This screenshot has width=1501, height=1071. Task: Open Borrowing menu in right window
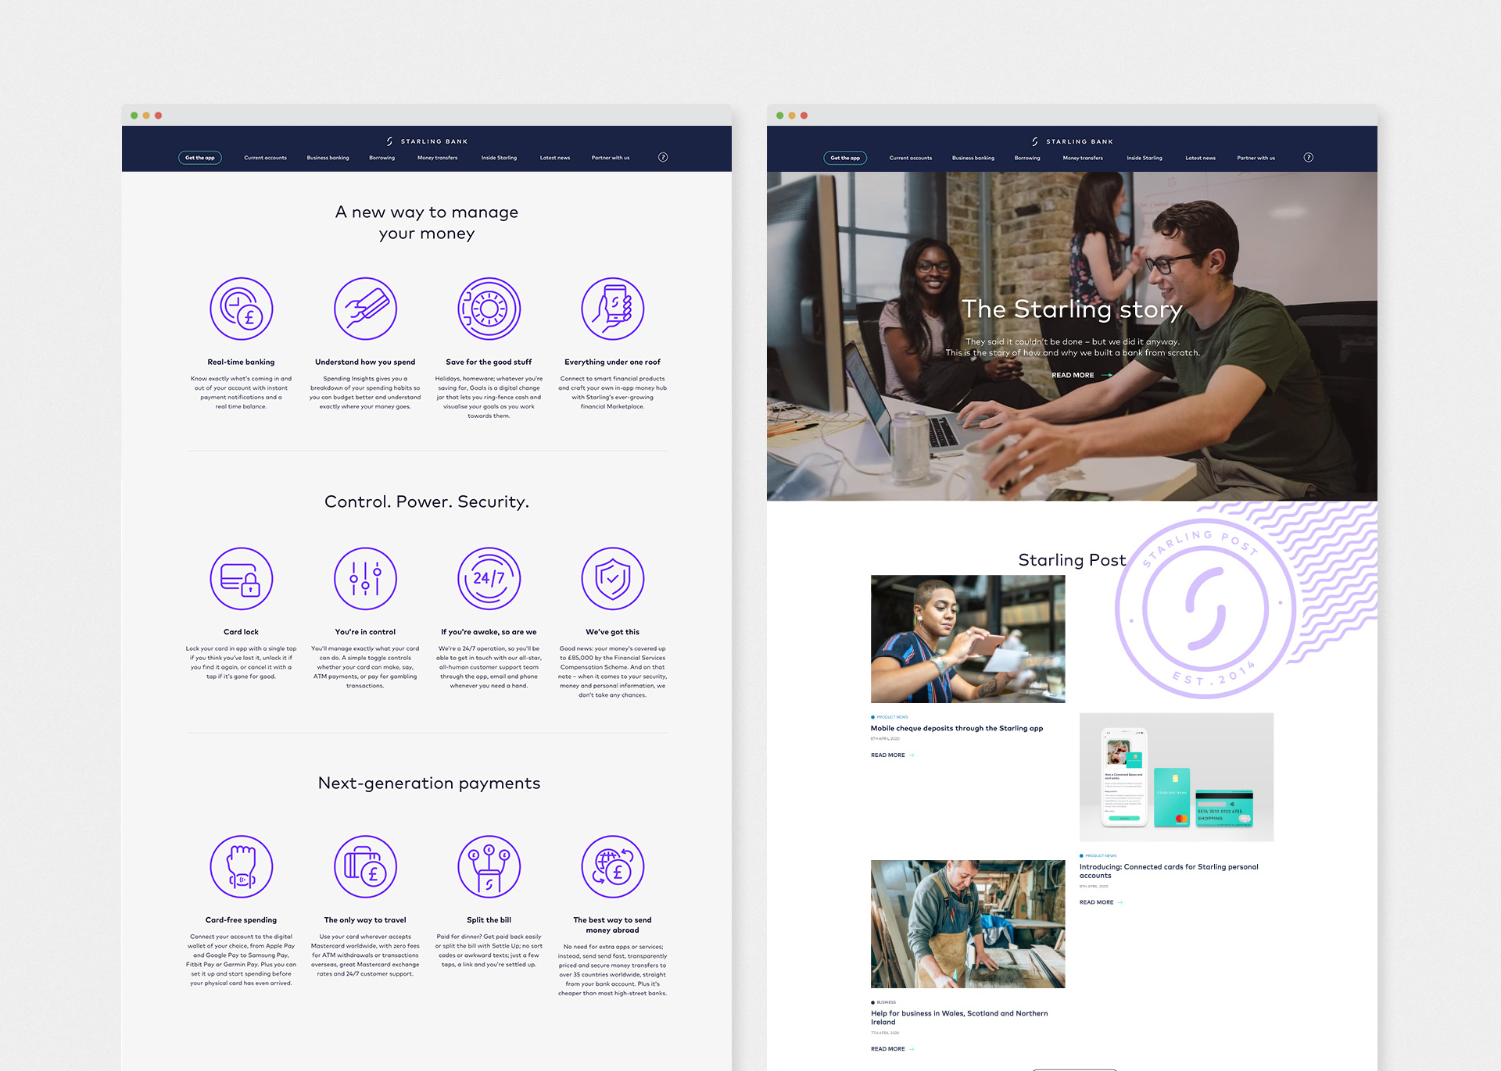(x=1027, y=158)
